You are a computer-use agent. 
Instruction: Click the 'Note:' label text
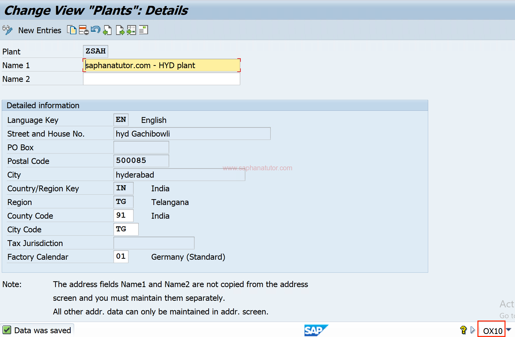click(12, 284)
